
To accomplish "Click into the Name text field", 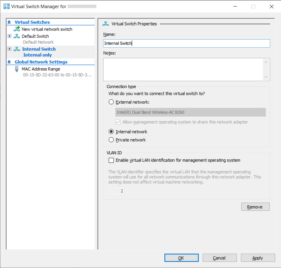I will [x=187, y=43].
